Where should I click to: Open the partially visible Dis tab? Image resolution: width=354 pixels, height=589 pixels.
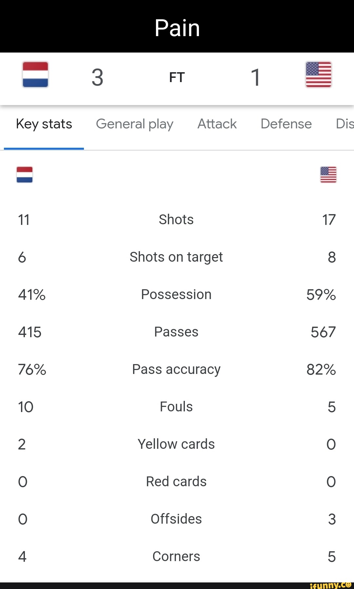344,124
